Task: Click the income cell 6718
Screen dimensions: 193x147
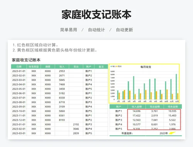Action: [x=62, y=102]
